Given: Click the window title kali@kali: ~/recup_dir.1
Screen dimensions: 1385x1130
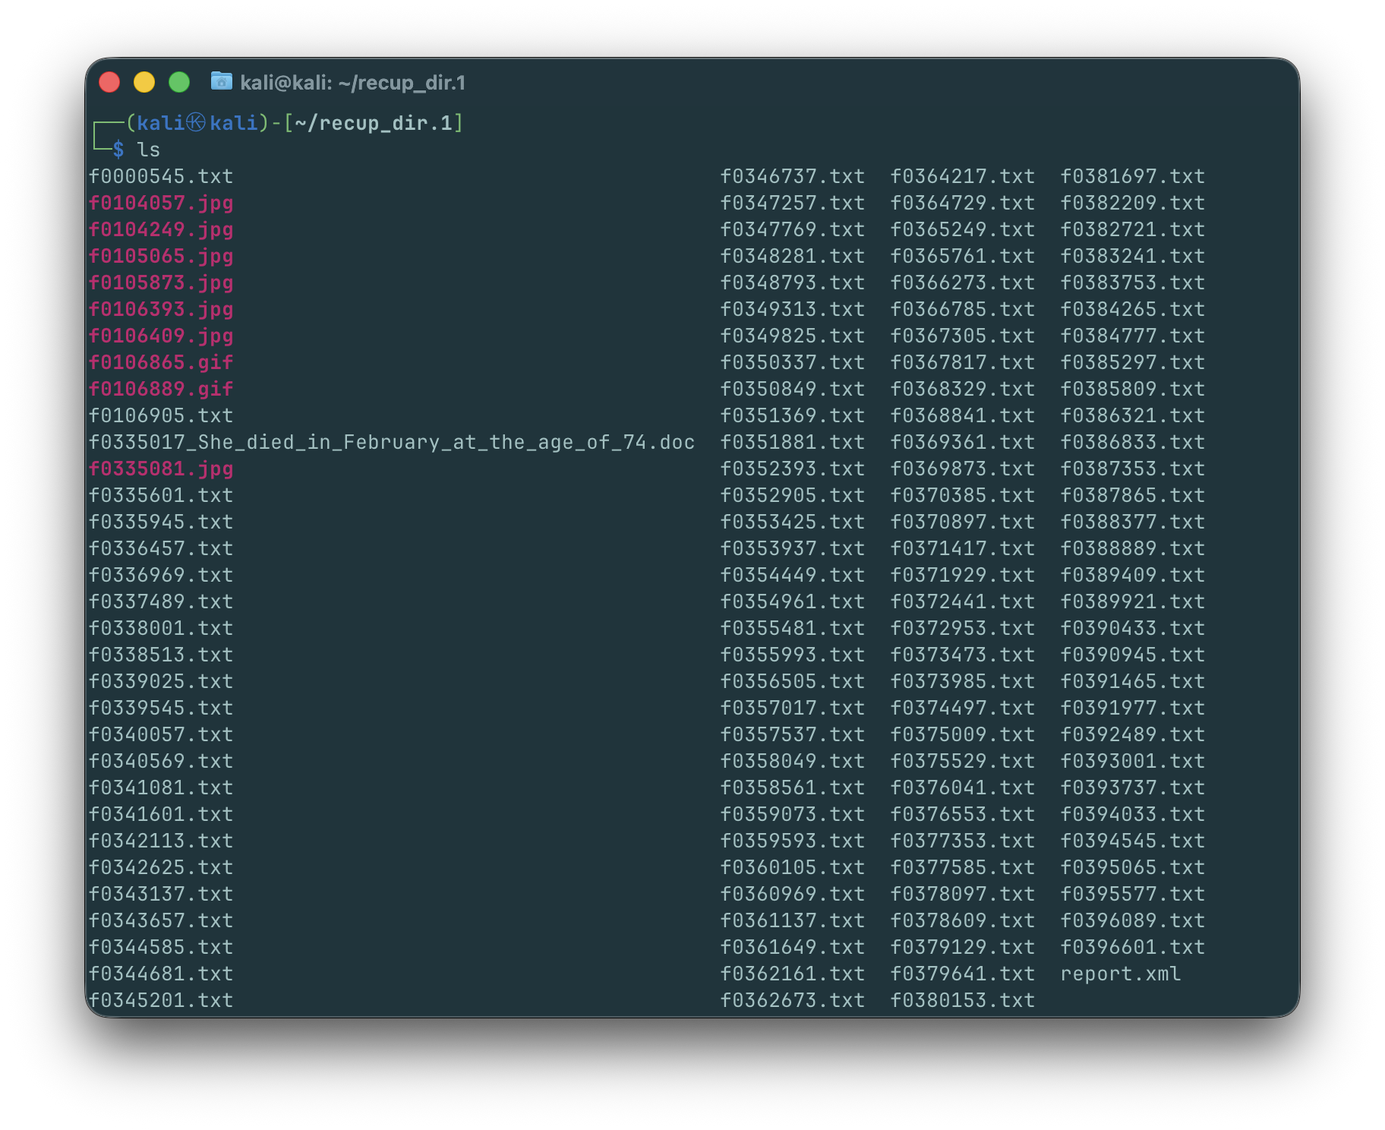Looking at the screenshot, I should point(352,83).
